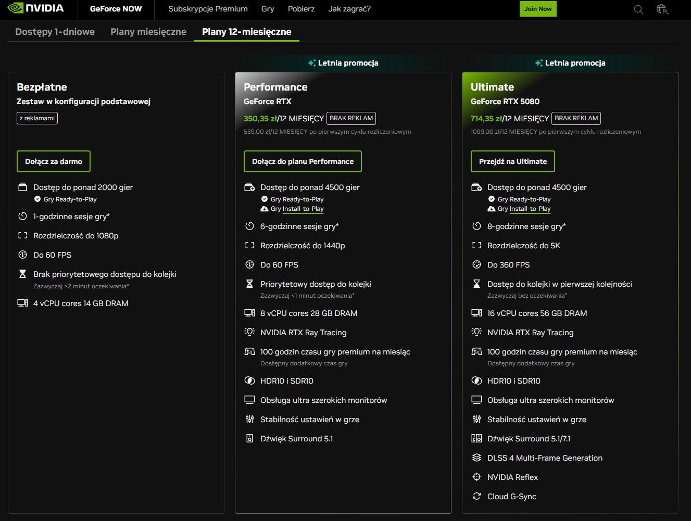Click layers icon beside 'DLSS 4 Multi-Frame Generation'

pos(476,458)
